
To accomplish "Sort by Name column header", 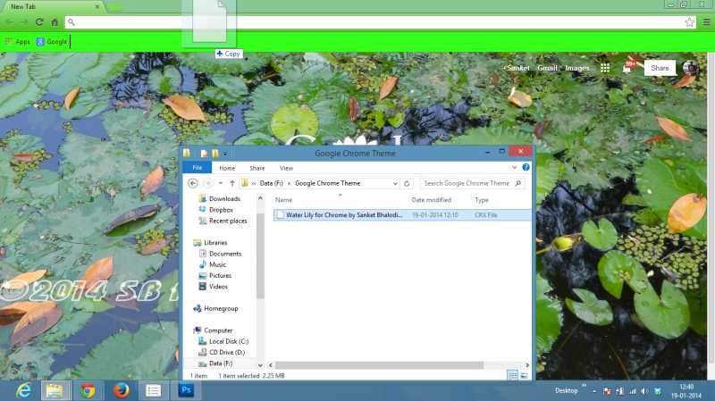I will (x=283, y=200).
